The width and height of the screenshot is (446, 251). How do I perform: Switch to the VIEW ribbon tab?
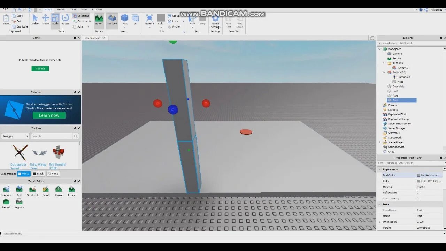(84, 9)
